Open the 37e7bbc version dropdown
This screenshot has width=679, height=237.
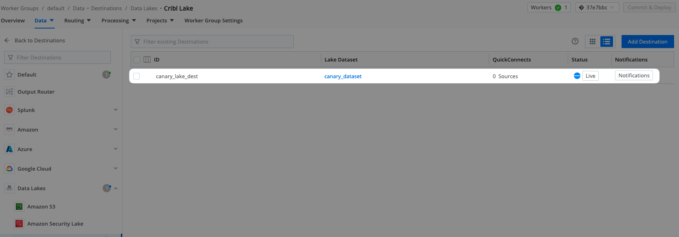click(x=597, y=7)
